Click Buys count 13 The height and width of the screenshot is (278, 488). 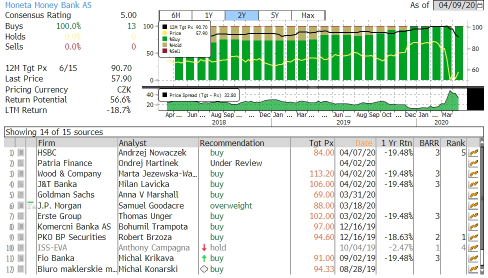131,26
